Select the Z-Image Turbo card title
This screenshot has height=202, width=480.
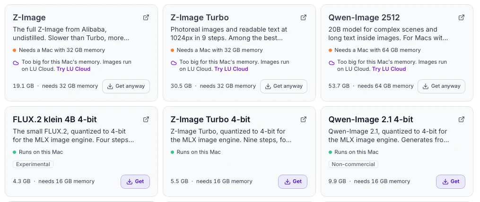pyautogui.click(x=200, y=17)
